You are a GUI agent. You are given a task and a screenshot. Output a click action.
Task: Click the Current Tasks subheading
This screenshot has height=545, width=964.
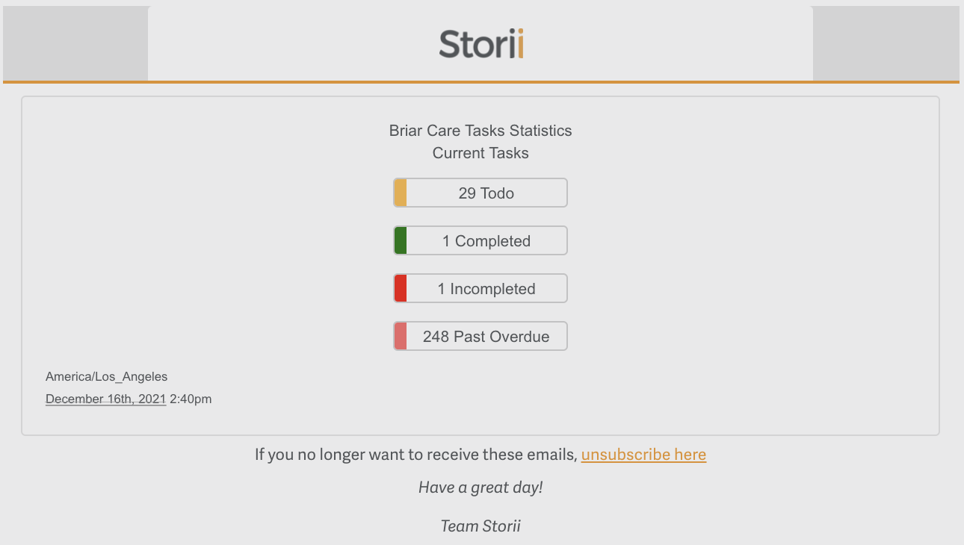(x=481, y=153)
